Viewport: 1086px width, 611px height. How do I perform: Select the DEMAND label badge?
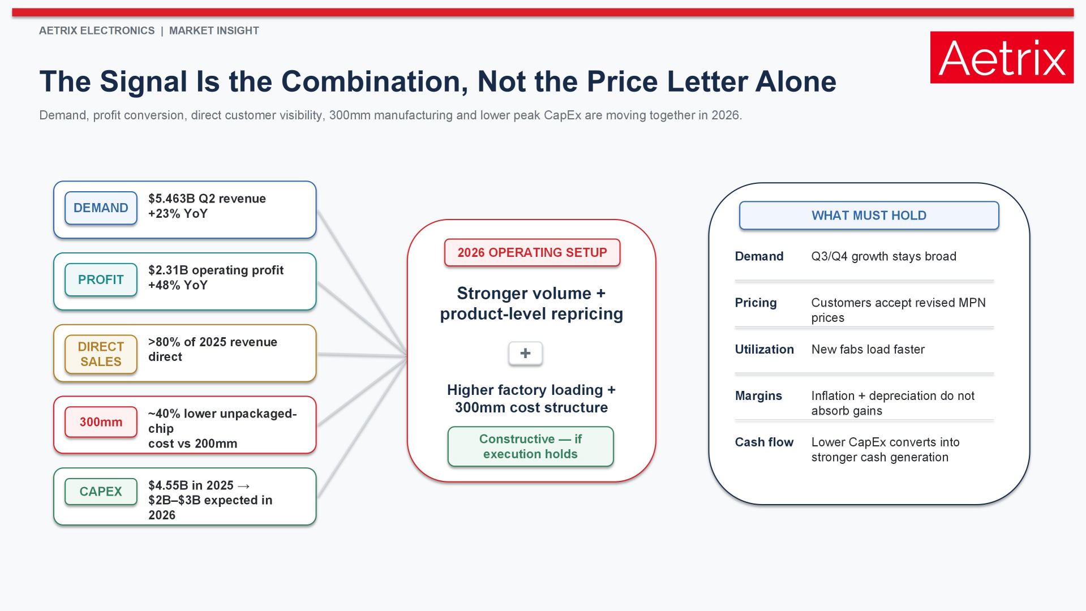pos(101,208)
